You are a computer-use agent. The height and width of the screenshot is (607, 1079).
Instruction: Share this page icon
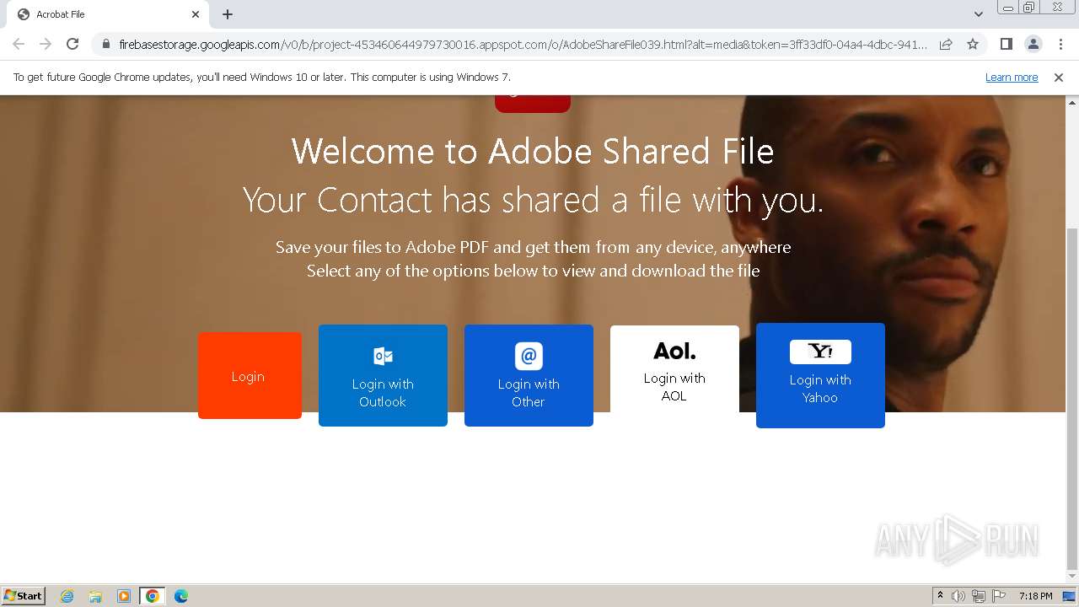[946, 44]
